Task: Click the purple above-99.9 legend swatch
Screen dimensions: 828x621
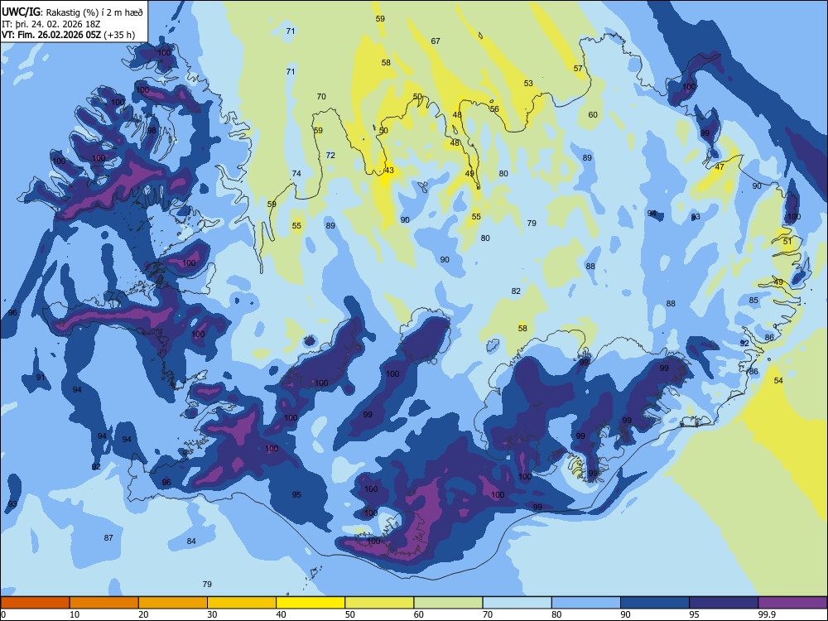Action: [792, 603]
